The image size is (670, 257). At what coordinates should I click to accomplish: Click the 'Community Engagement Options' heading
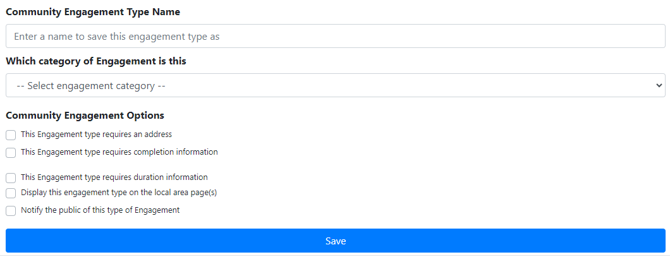pos(85,116)
